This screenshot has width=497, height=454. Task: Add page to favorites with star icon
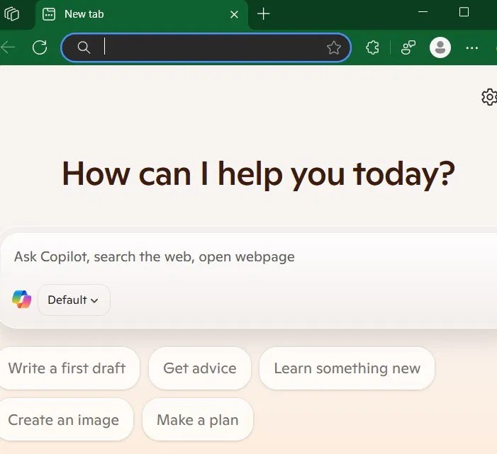point(334,47)
